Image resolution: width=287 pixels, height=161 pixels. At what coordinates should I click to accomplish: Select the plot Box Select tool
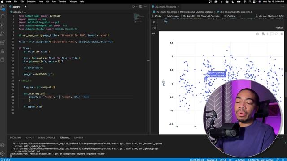pos(272,34)
